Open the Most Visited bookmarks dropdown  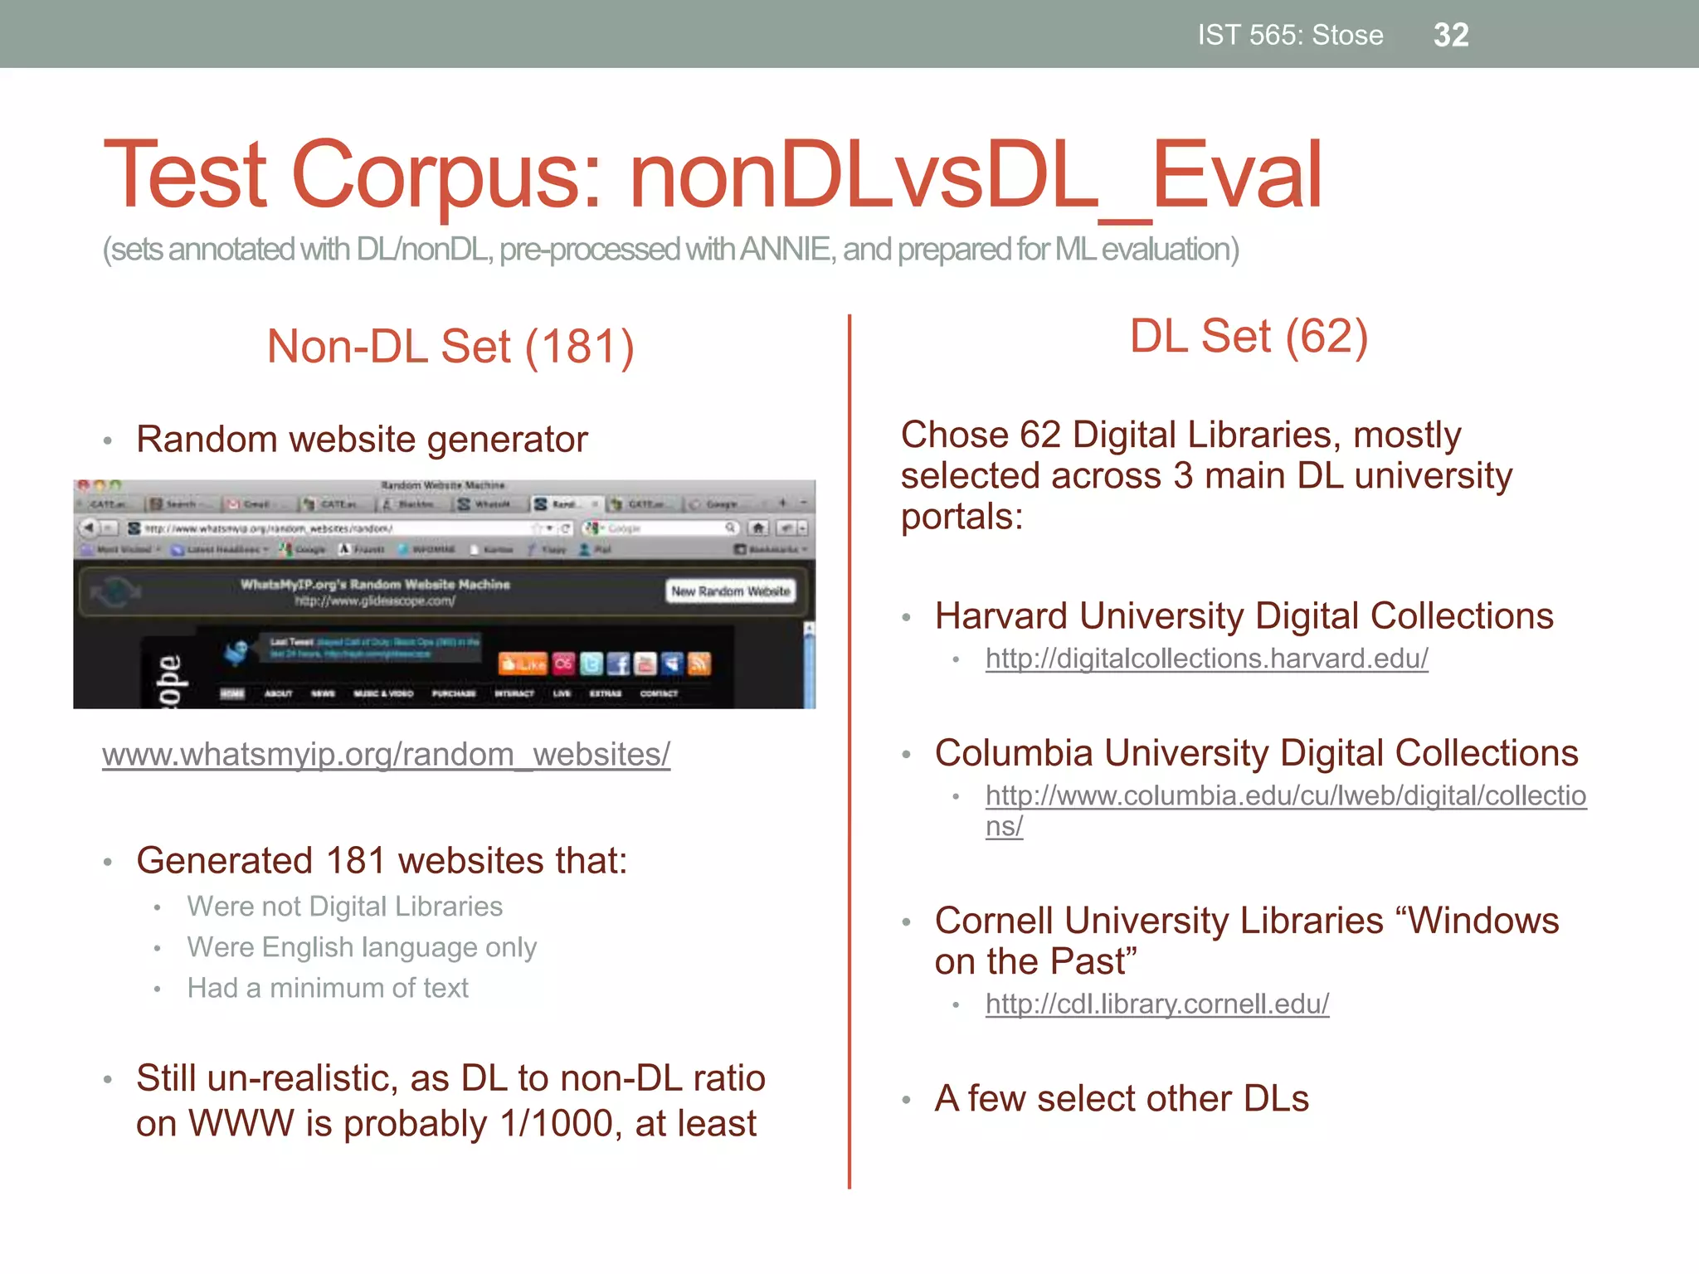120,549
